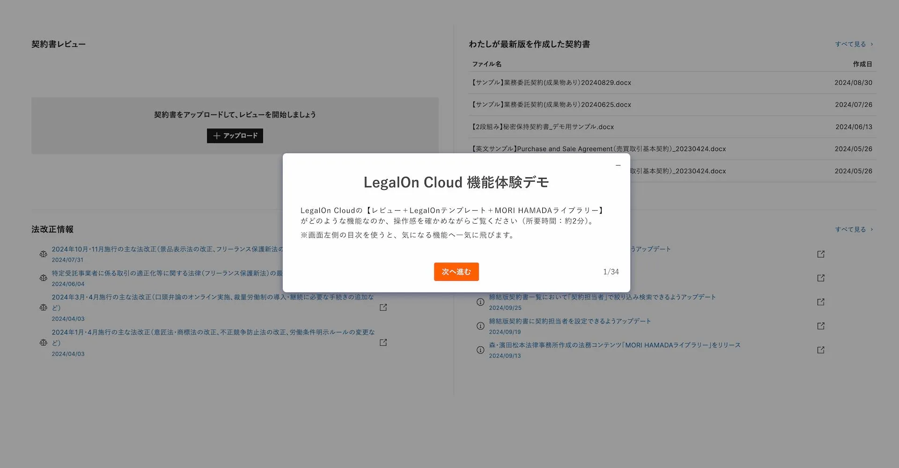The width and height of the screenshot is (899, 468).
Task: Click すべて見る for わたしが最新版を作成した契約書
Action: pos(854,44)
